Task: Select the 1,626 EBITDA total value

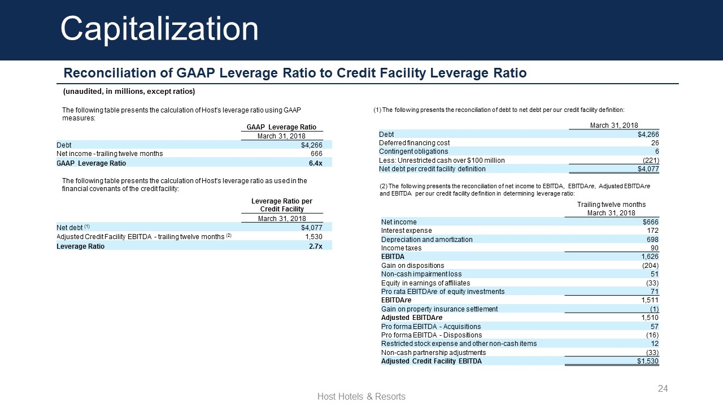Action: coord(650,257)
